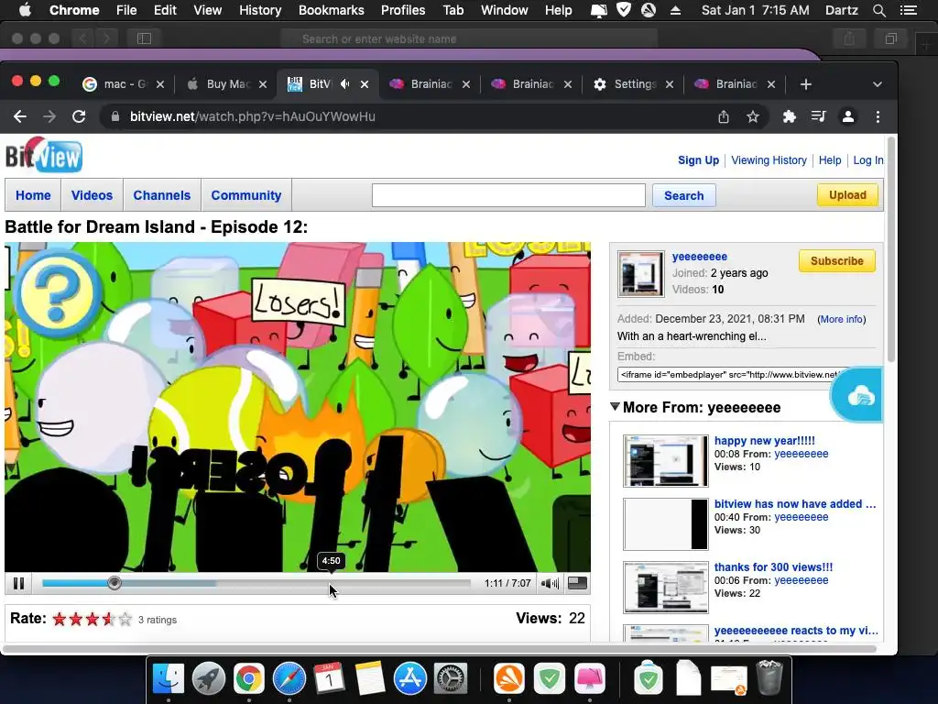This screenshot has height=704, width=938.
Task: Open a new Chrome tab
Action: [806, 84]
